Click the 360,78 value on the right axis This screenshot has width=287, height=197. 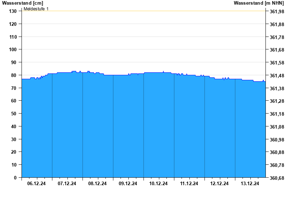[277, 165]
